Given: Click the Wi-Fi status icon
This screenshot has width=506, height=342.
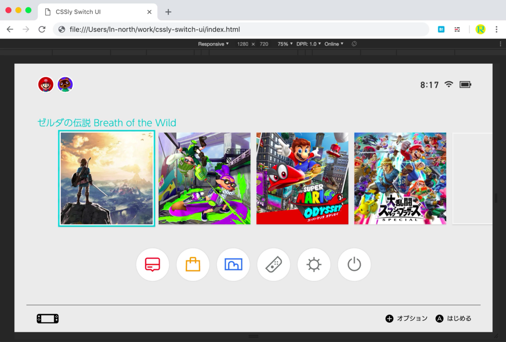Looking at the screenshot, I should coord(449,84).
